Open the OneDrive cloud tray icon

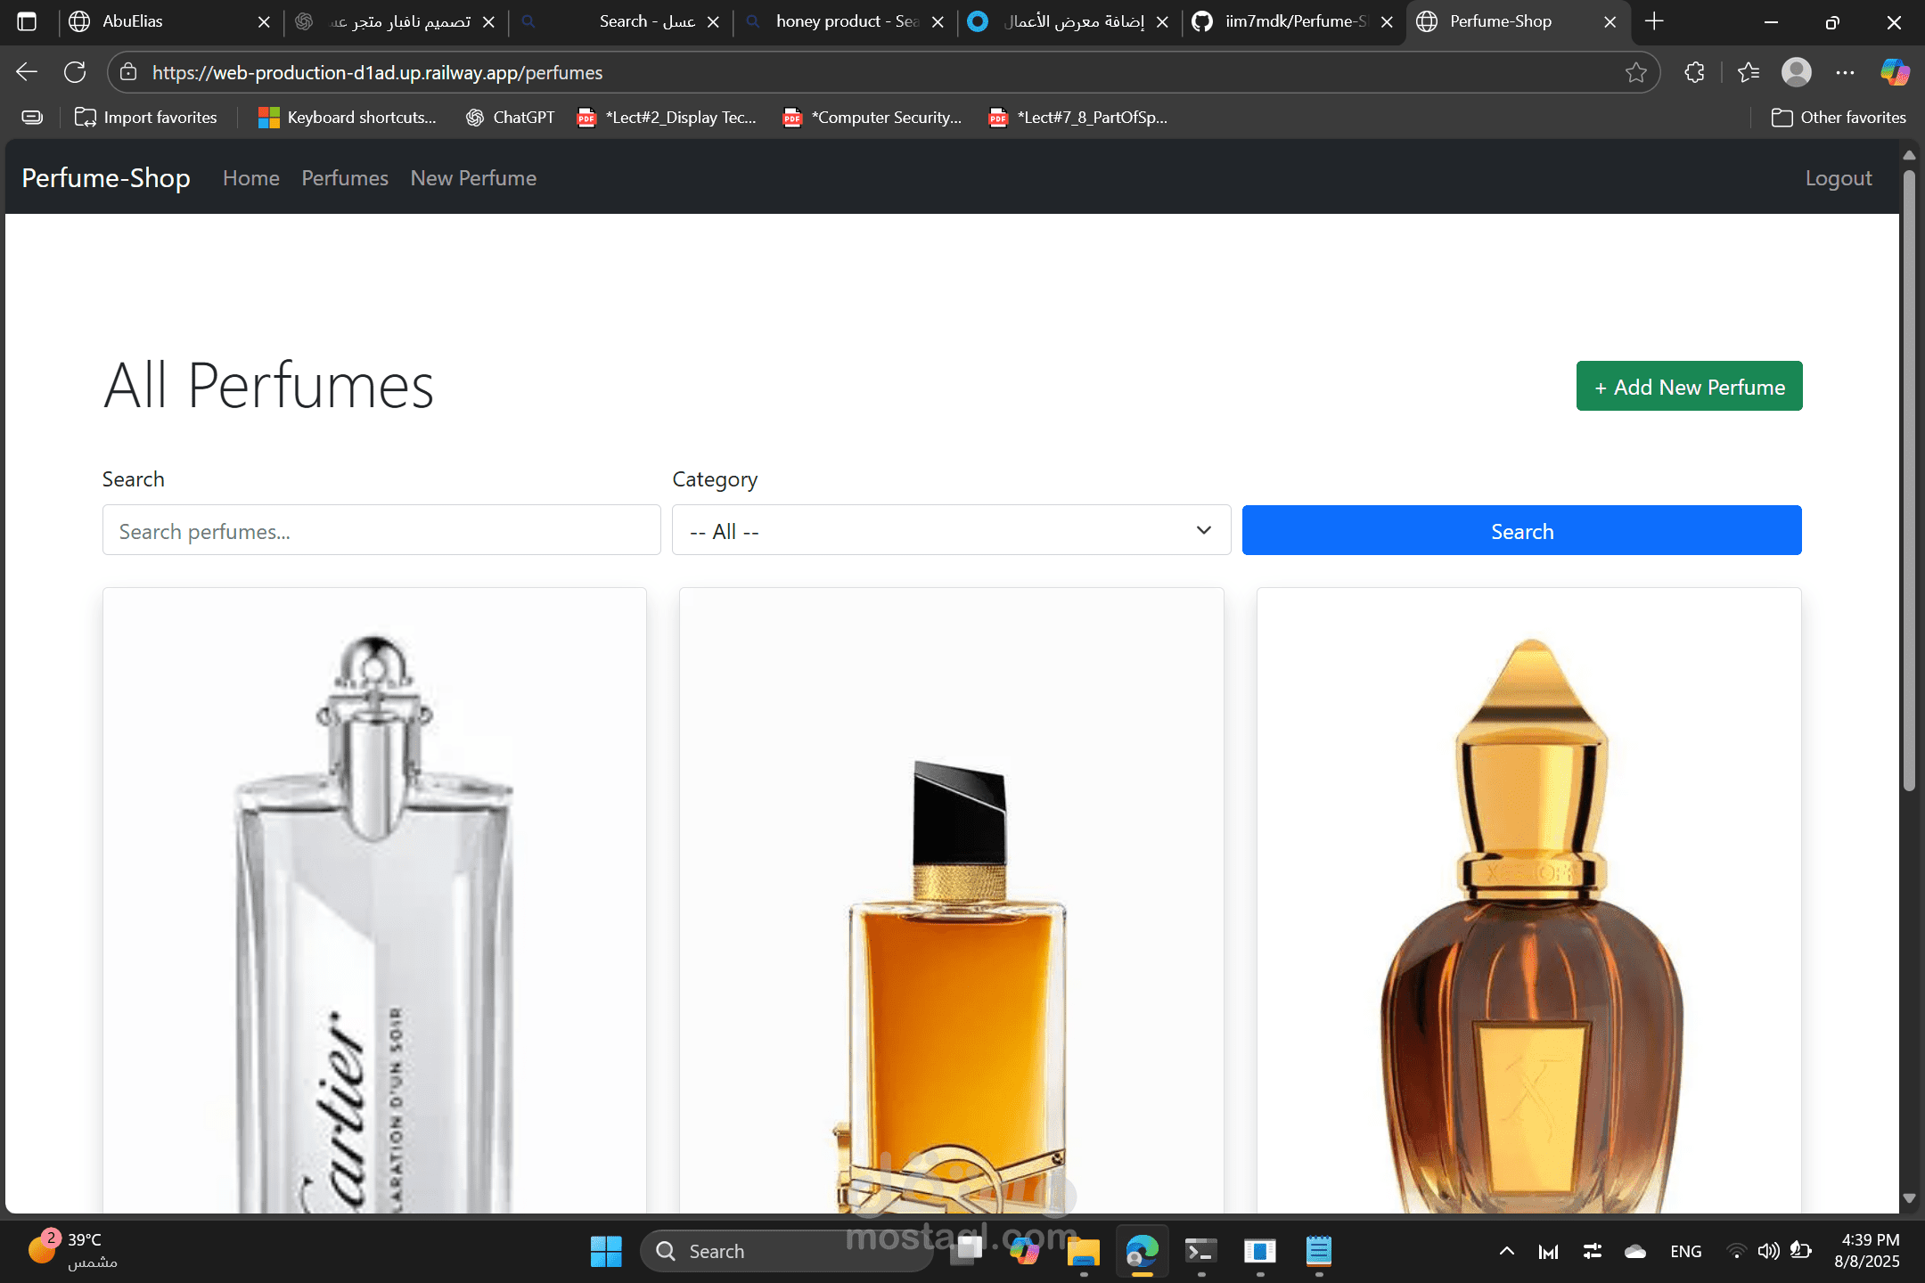[1635, 1251]
